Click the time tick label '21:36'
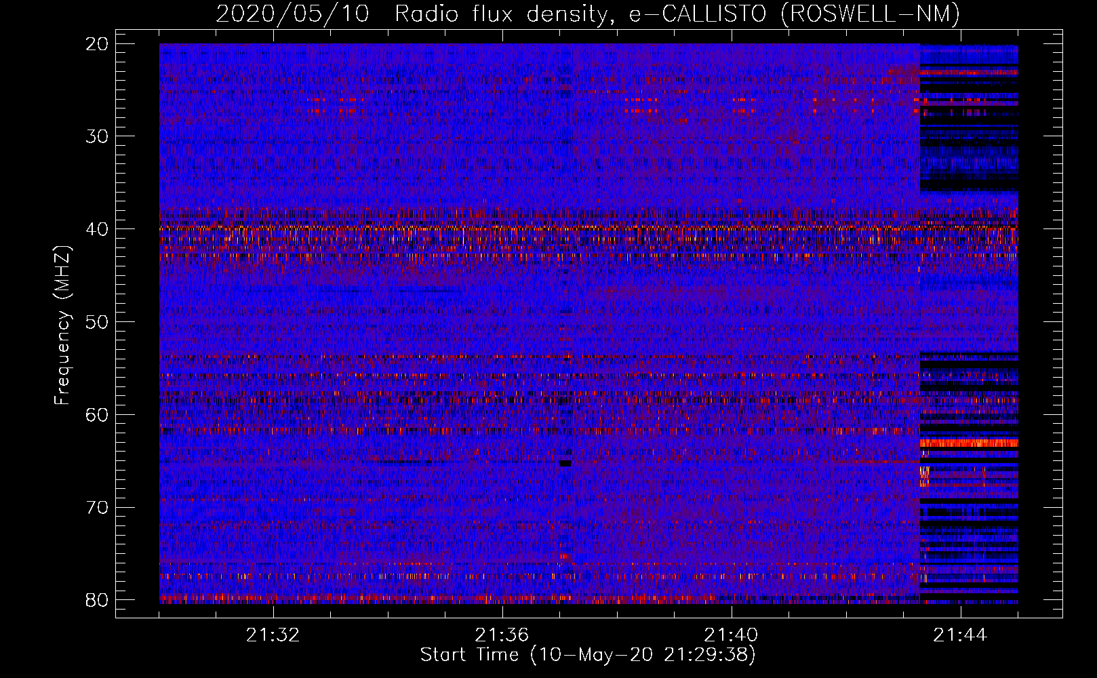1097x678 pixels. 502,635
